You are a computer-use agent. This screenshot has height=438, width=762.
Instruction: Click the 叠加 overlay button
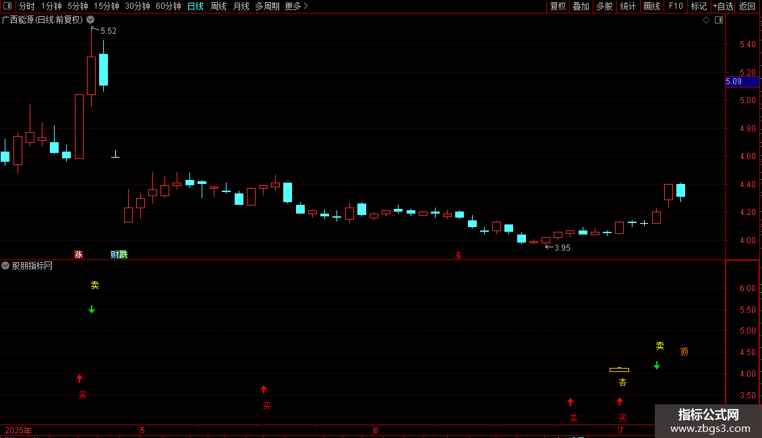pyautogui.click(x=581, y=6)
